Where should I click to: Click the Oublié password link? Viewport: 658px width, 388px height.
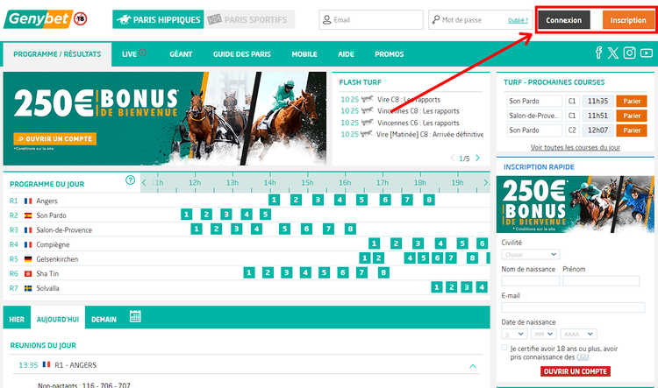click(518, 20)
